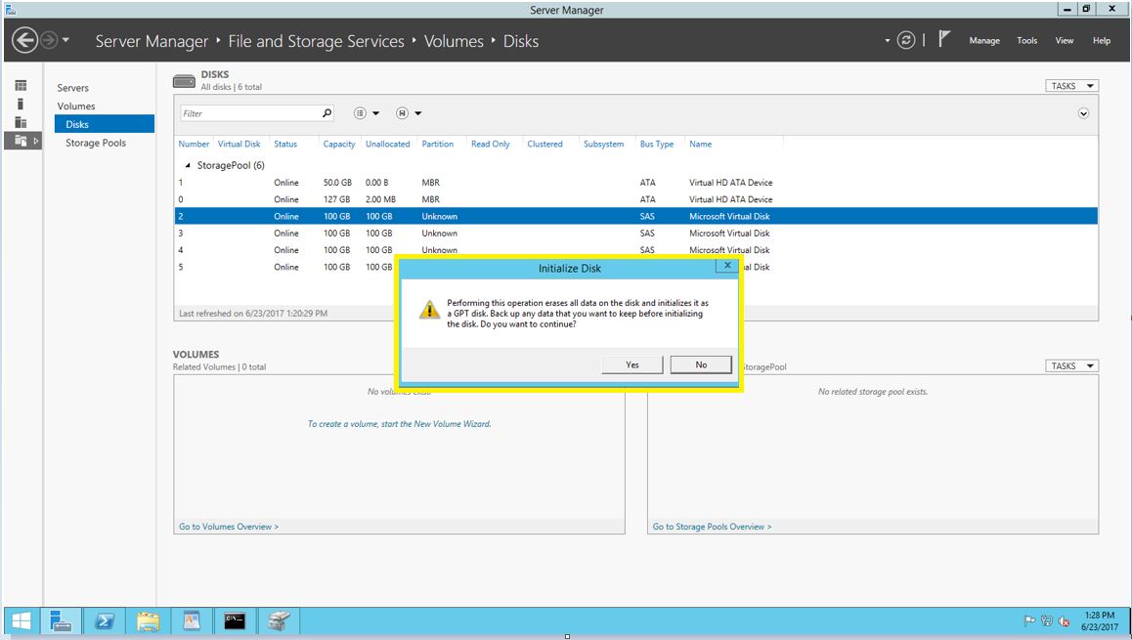Select the File and Storage Services icon

[x=21, y=140]
